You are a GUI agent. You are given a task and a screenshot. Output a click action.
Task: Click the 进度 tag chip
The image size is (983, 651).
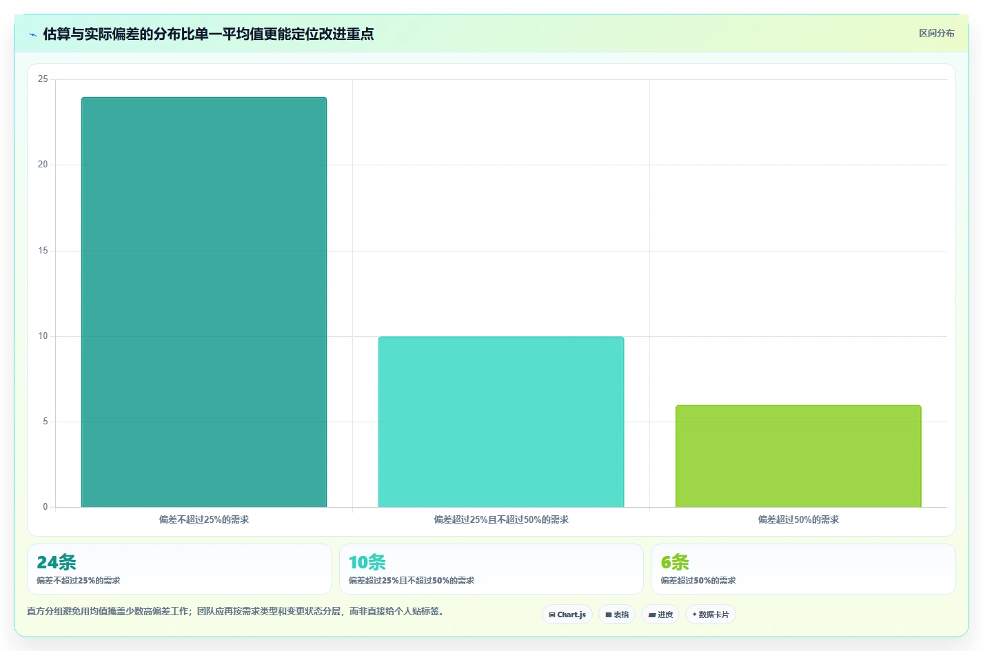pyautogui.click(x=660, y=614)
